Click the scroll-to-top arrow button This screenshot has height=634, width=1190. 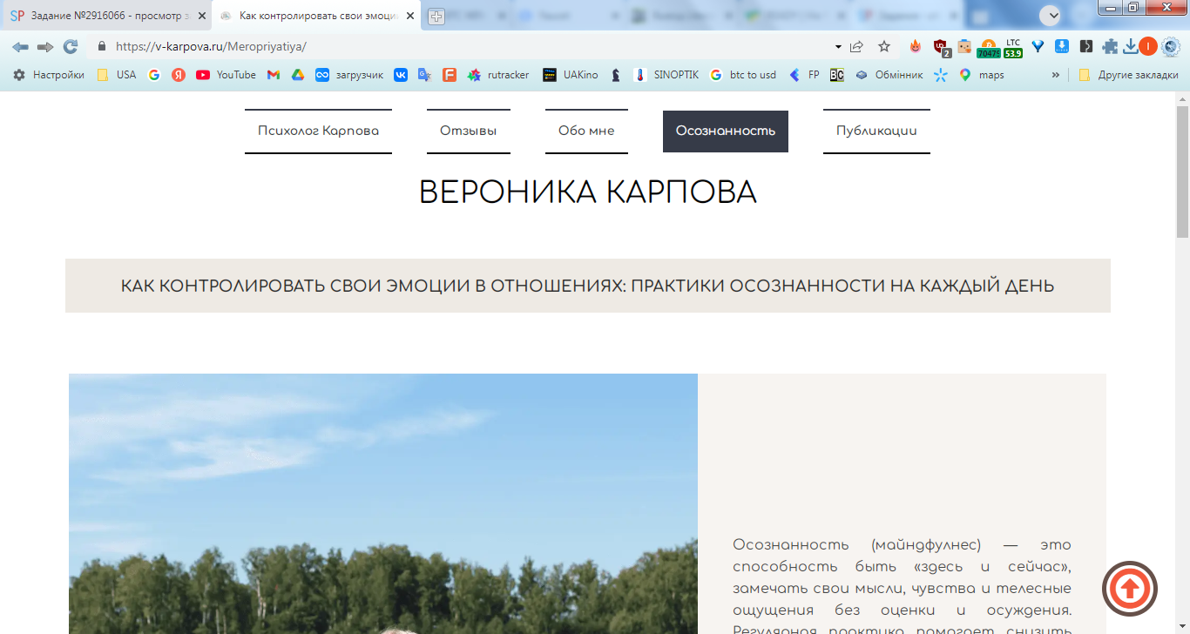coord(1130,590)
